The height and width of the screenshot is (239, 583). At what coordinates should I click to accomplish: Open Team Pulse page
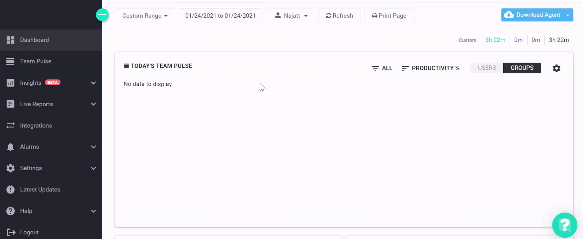point(51,61)
